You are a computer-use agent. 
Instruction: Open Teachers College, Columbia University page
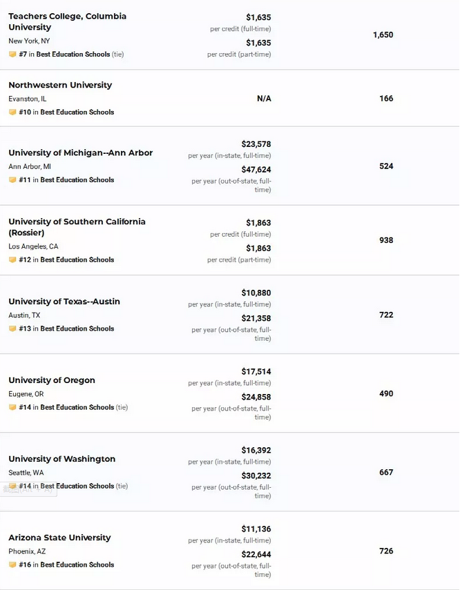point(68,22)
